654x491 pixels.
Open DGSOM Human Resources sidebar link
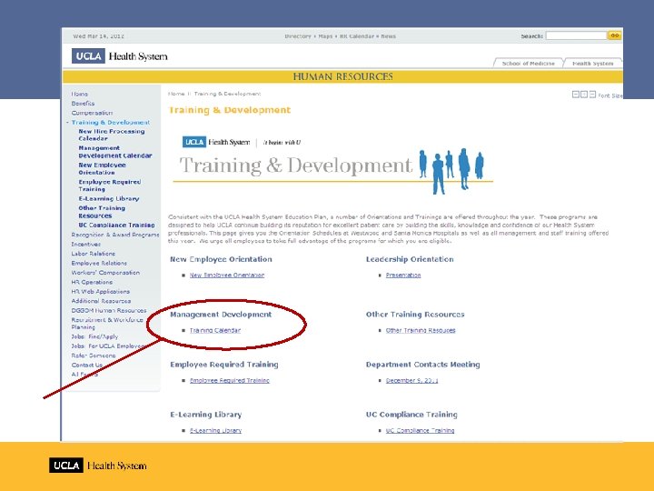coord(108,311)
